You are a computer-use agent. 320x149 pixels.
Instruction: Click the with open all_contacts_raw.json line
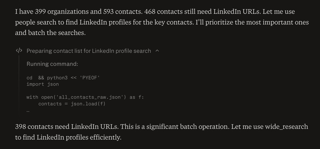click(x=85, y=97)
